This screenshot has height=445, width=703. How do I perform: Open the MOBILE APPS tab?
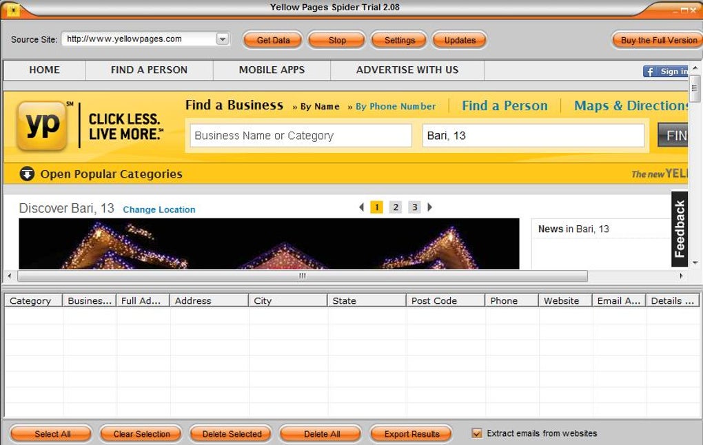coord(272,70)
